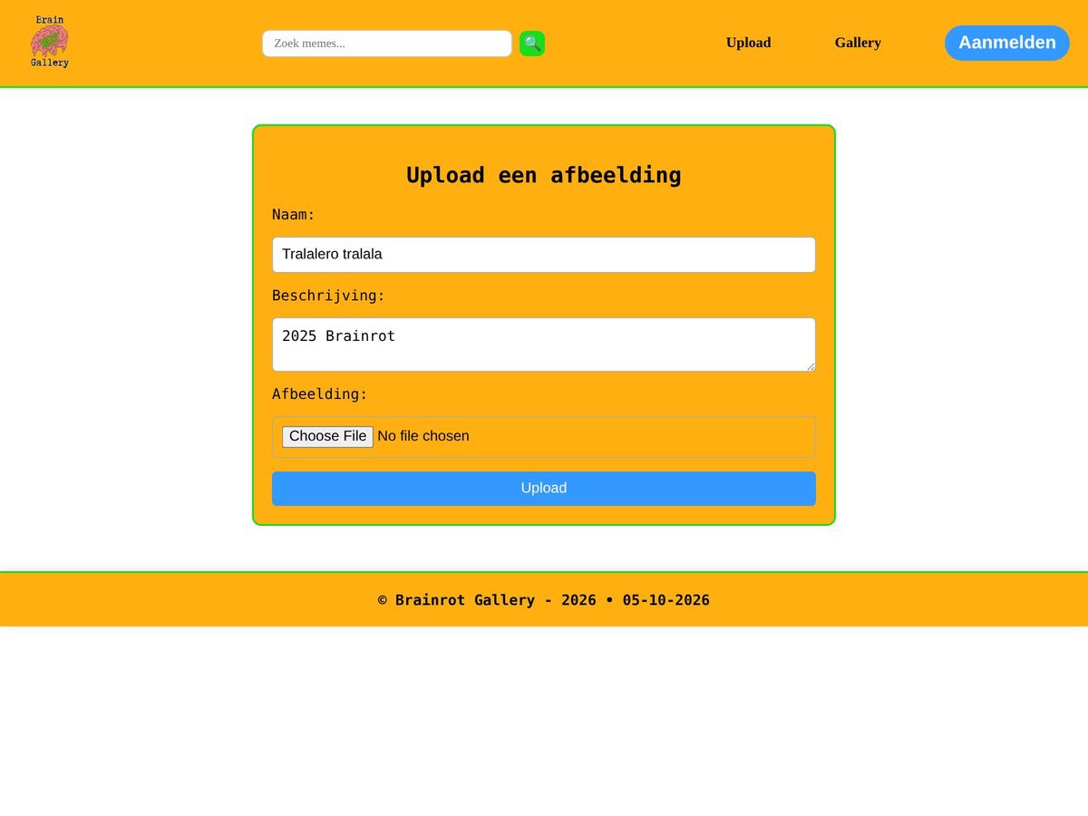Viewport: 1088px width, 816px height.
Task: Click the Upload een afbeelding heading
Action: point(544,175)
